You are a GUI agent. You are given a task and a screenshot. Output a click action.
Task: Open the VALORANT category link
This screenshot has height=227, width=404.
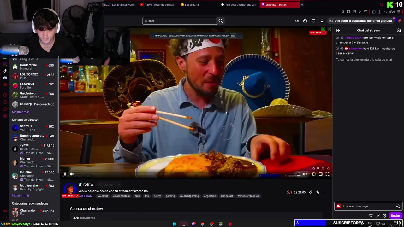coord(86,196)
